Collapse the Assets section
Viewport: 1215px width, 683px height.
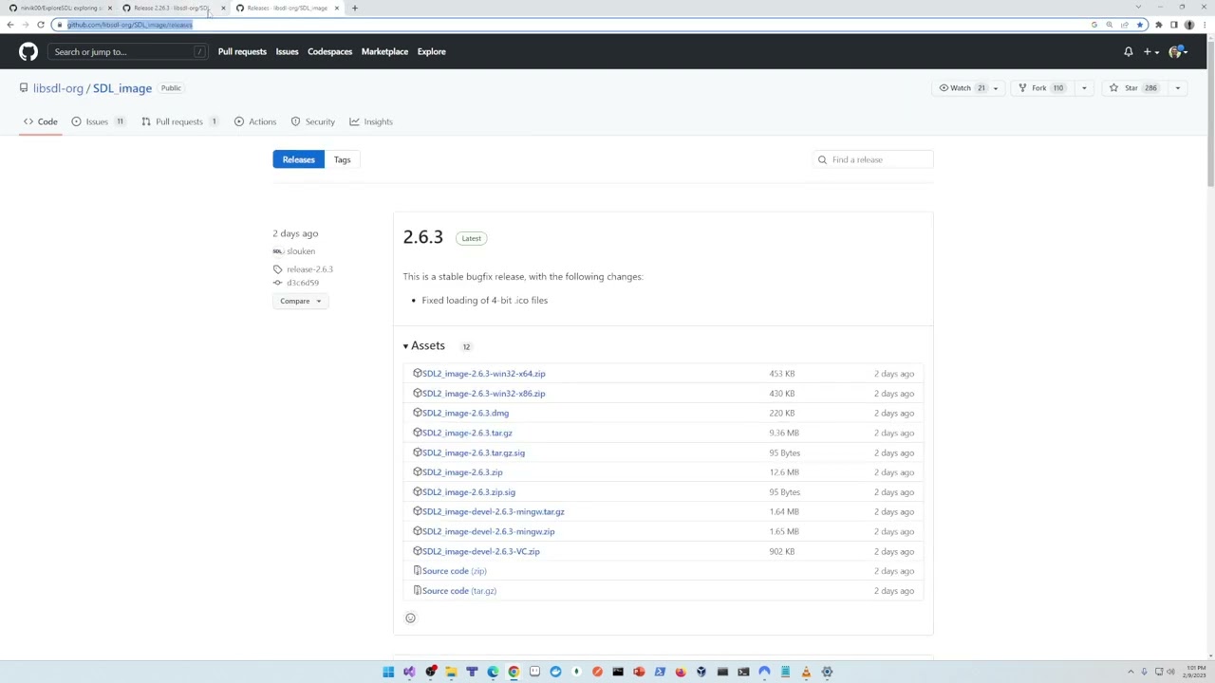pyautogui.click(x=424, y=346)
